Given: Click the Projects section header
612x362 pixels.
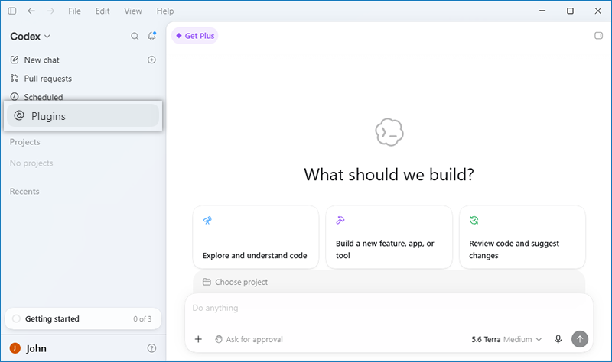Looking at the screenshot, I should coord(25,142).
